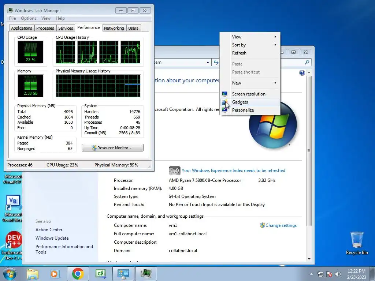Click the AMD Ryzen 7 5800X processor text
Image resolution: width=375 pixels, height=281 pixels.
coord(205,180)
